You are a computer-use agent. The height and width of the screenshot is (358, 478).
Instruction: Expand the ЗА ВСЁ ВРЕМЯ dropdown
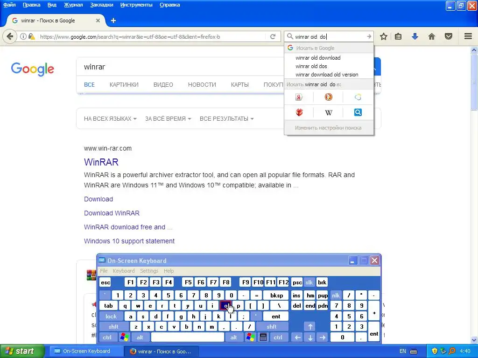(x=168, y=119)
